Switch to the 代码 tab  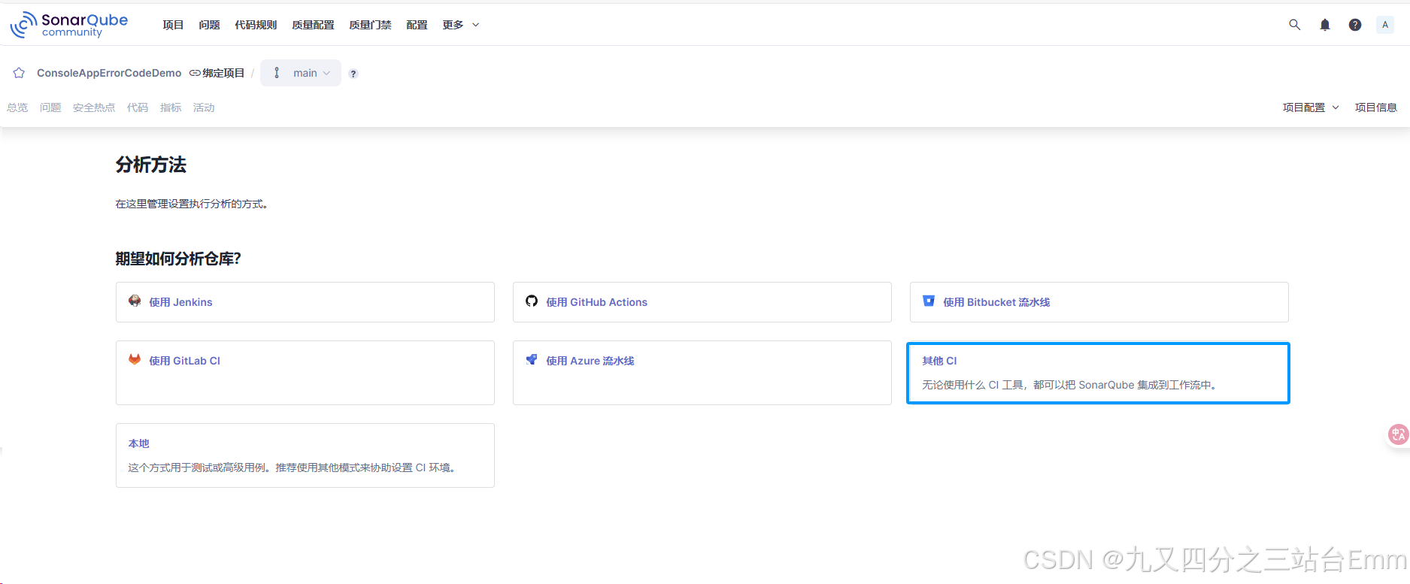pos(138,107)
